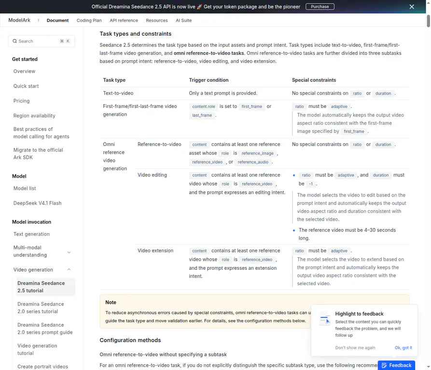Open Dreamina Seedance 2.0 series prompt guide
This screenshot has width=431, height=370.
45,329
